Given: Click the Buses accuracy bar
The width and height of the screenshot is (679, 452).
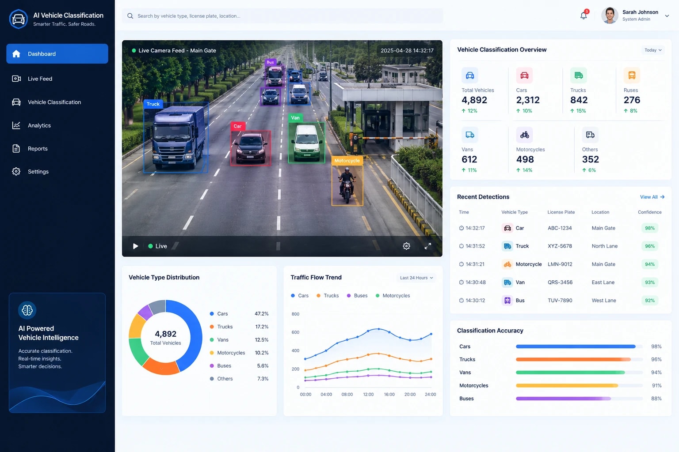Looking at the screenshot, I should pyautogui.click(x=580, y=399).
